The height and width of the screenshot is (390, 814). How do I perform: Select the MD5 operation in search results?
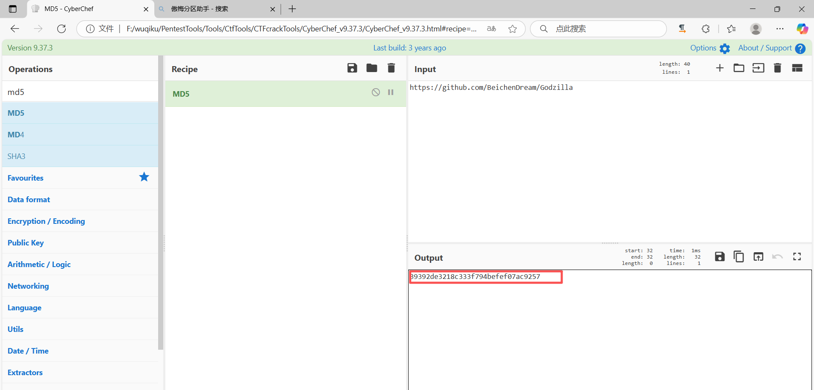[x=80, y=113]
